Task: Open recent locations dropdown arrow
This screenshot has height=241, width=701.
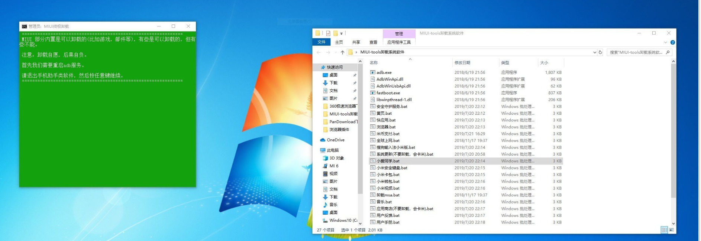Action: pos(336,52)
